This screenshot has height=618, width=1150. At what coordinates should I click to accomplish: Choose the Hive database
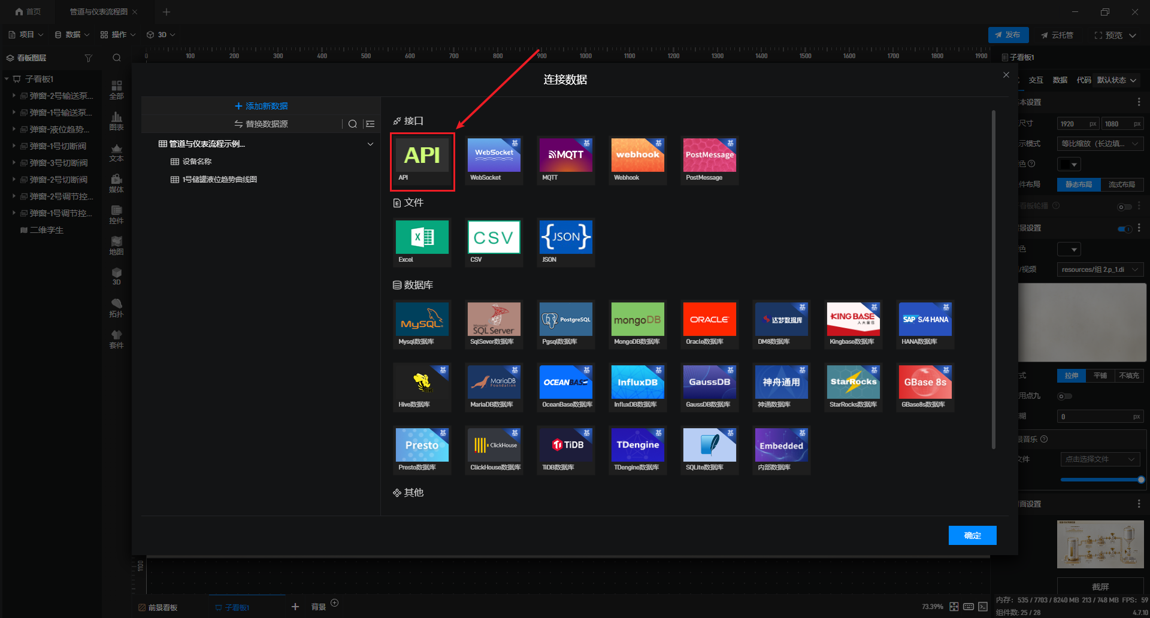click(x=422, y=387)
